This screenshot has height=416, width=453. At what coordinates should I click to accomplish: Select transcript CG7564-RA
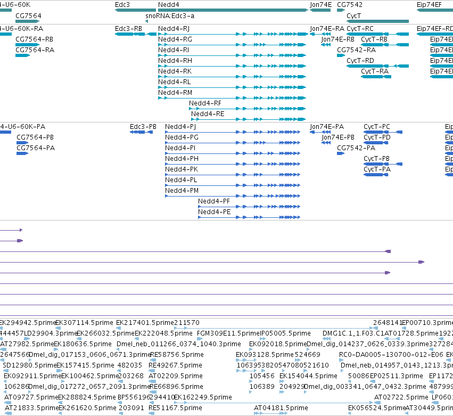click(35, 50)
